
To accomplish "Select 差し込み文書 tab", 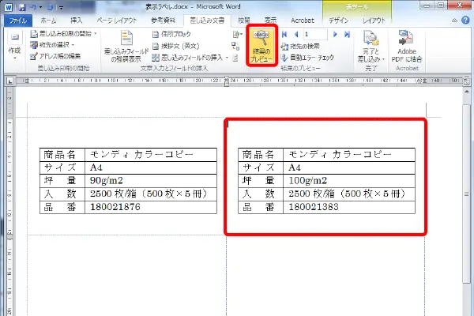I will 207,21.
